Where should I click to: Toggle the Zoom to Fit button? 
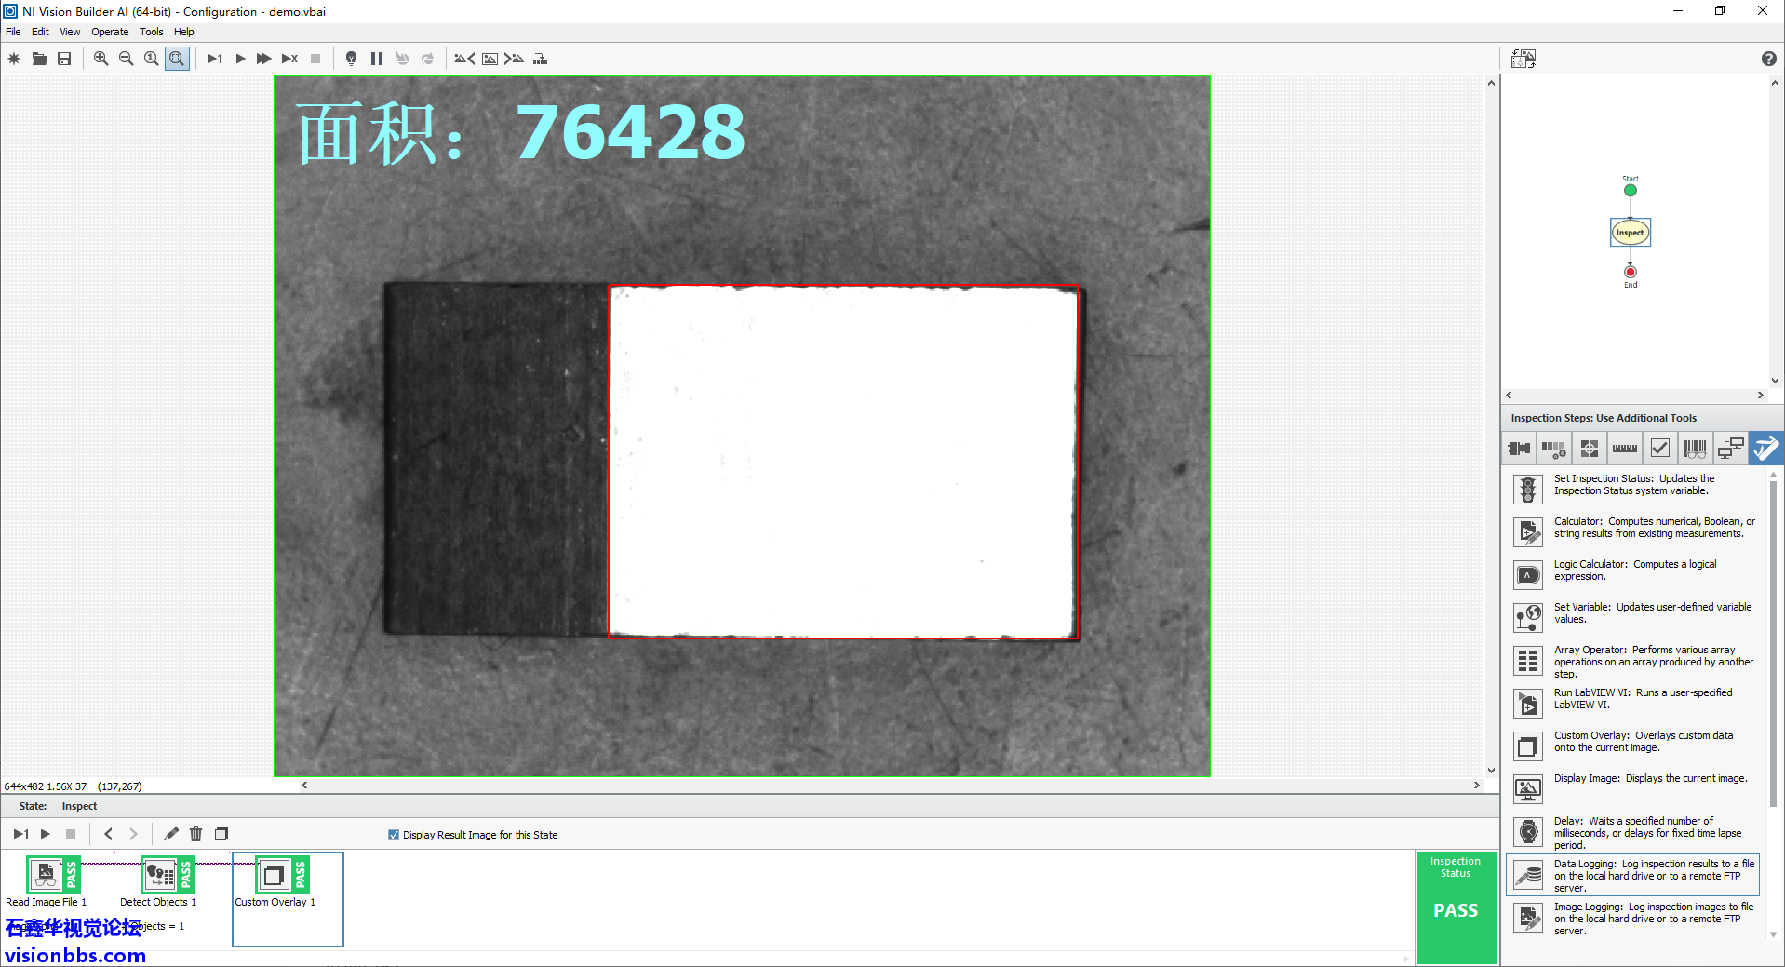(x=177, y=59)
